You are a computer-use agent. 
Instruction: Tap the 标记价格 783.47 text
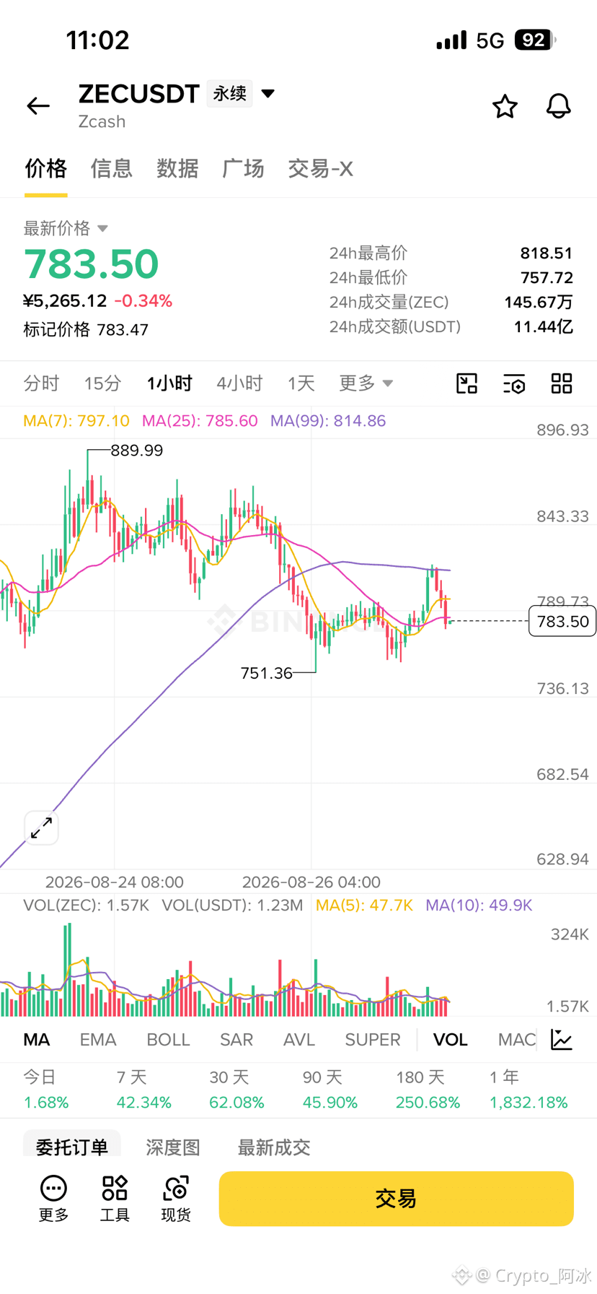tap(86, 330)
